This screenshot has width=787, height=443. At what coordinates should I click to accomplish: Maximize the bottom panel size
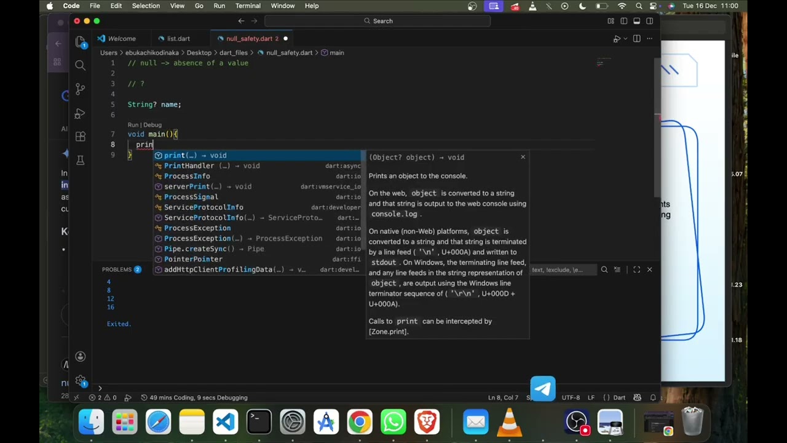tap(636, 269)
